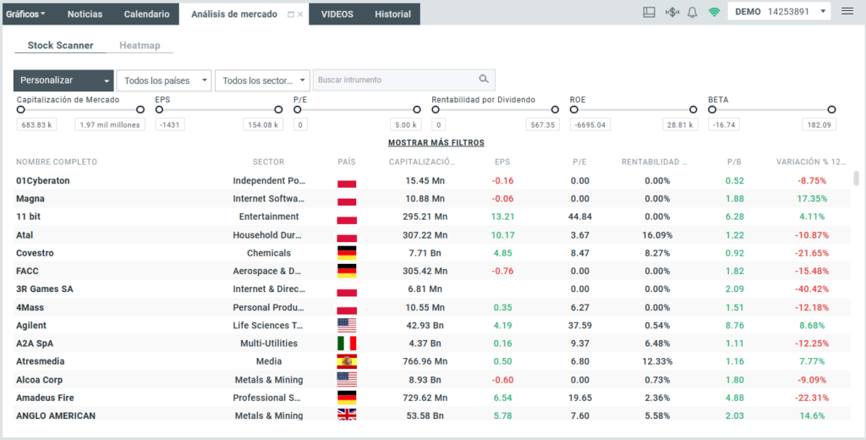Open the Historial tab
The height and width of the screenshot is (440, 866).
pyautogui.click(x=392, y=14)
